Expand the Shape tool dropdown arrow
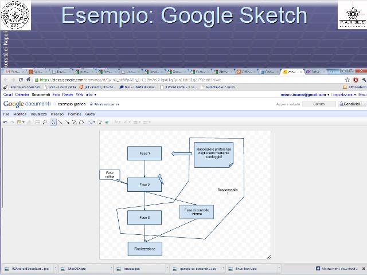Image resolution: width=367 pixels, height=275 pixels. [x=94, y=122]
